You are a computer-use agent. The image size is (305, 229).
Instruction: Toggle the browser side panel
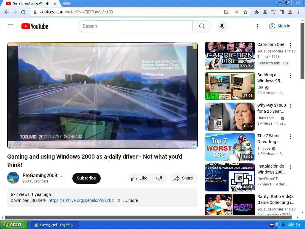click(282, 12)
